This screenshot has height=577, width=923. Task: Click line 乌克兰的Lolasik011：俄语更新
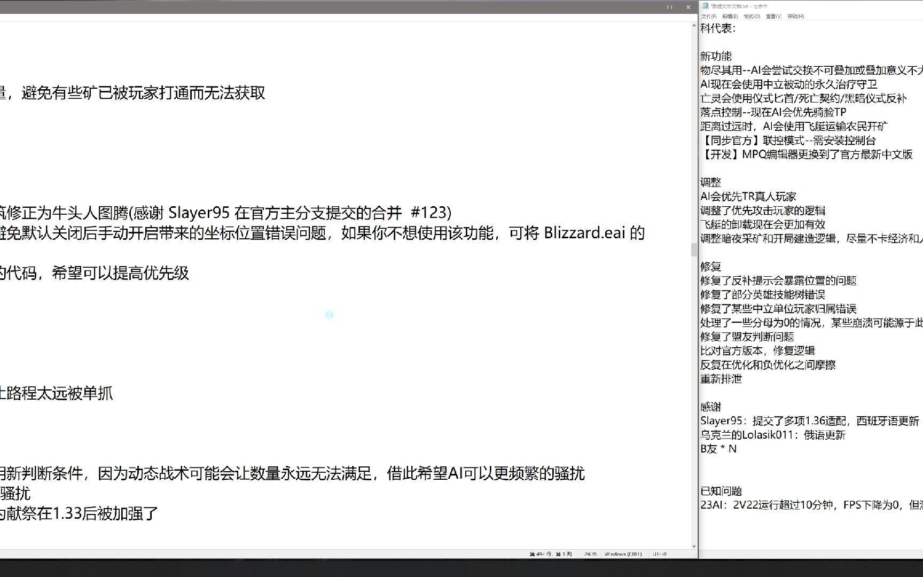[773, 435]
